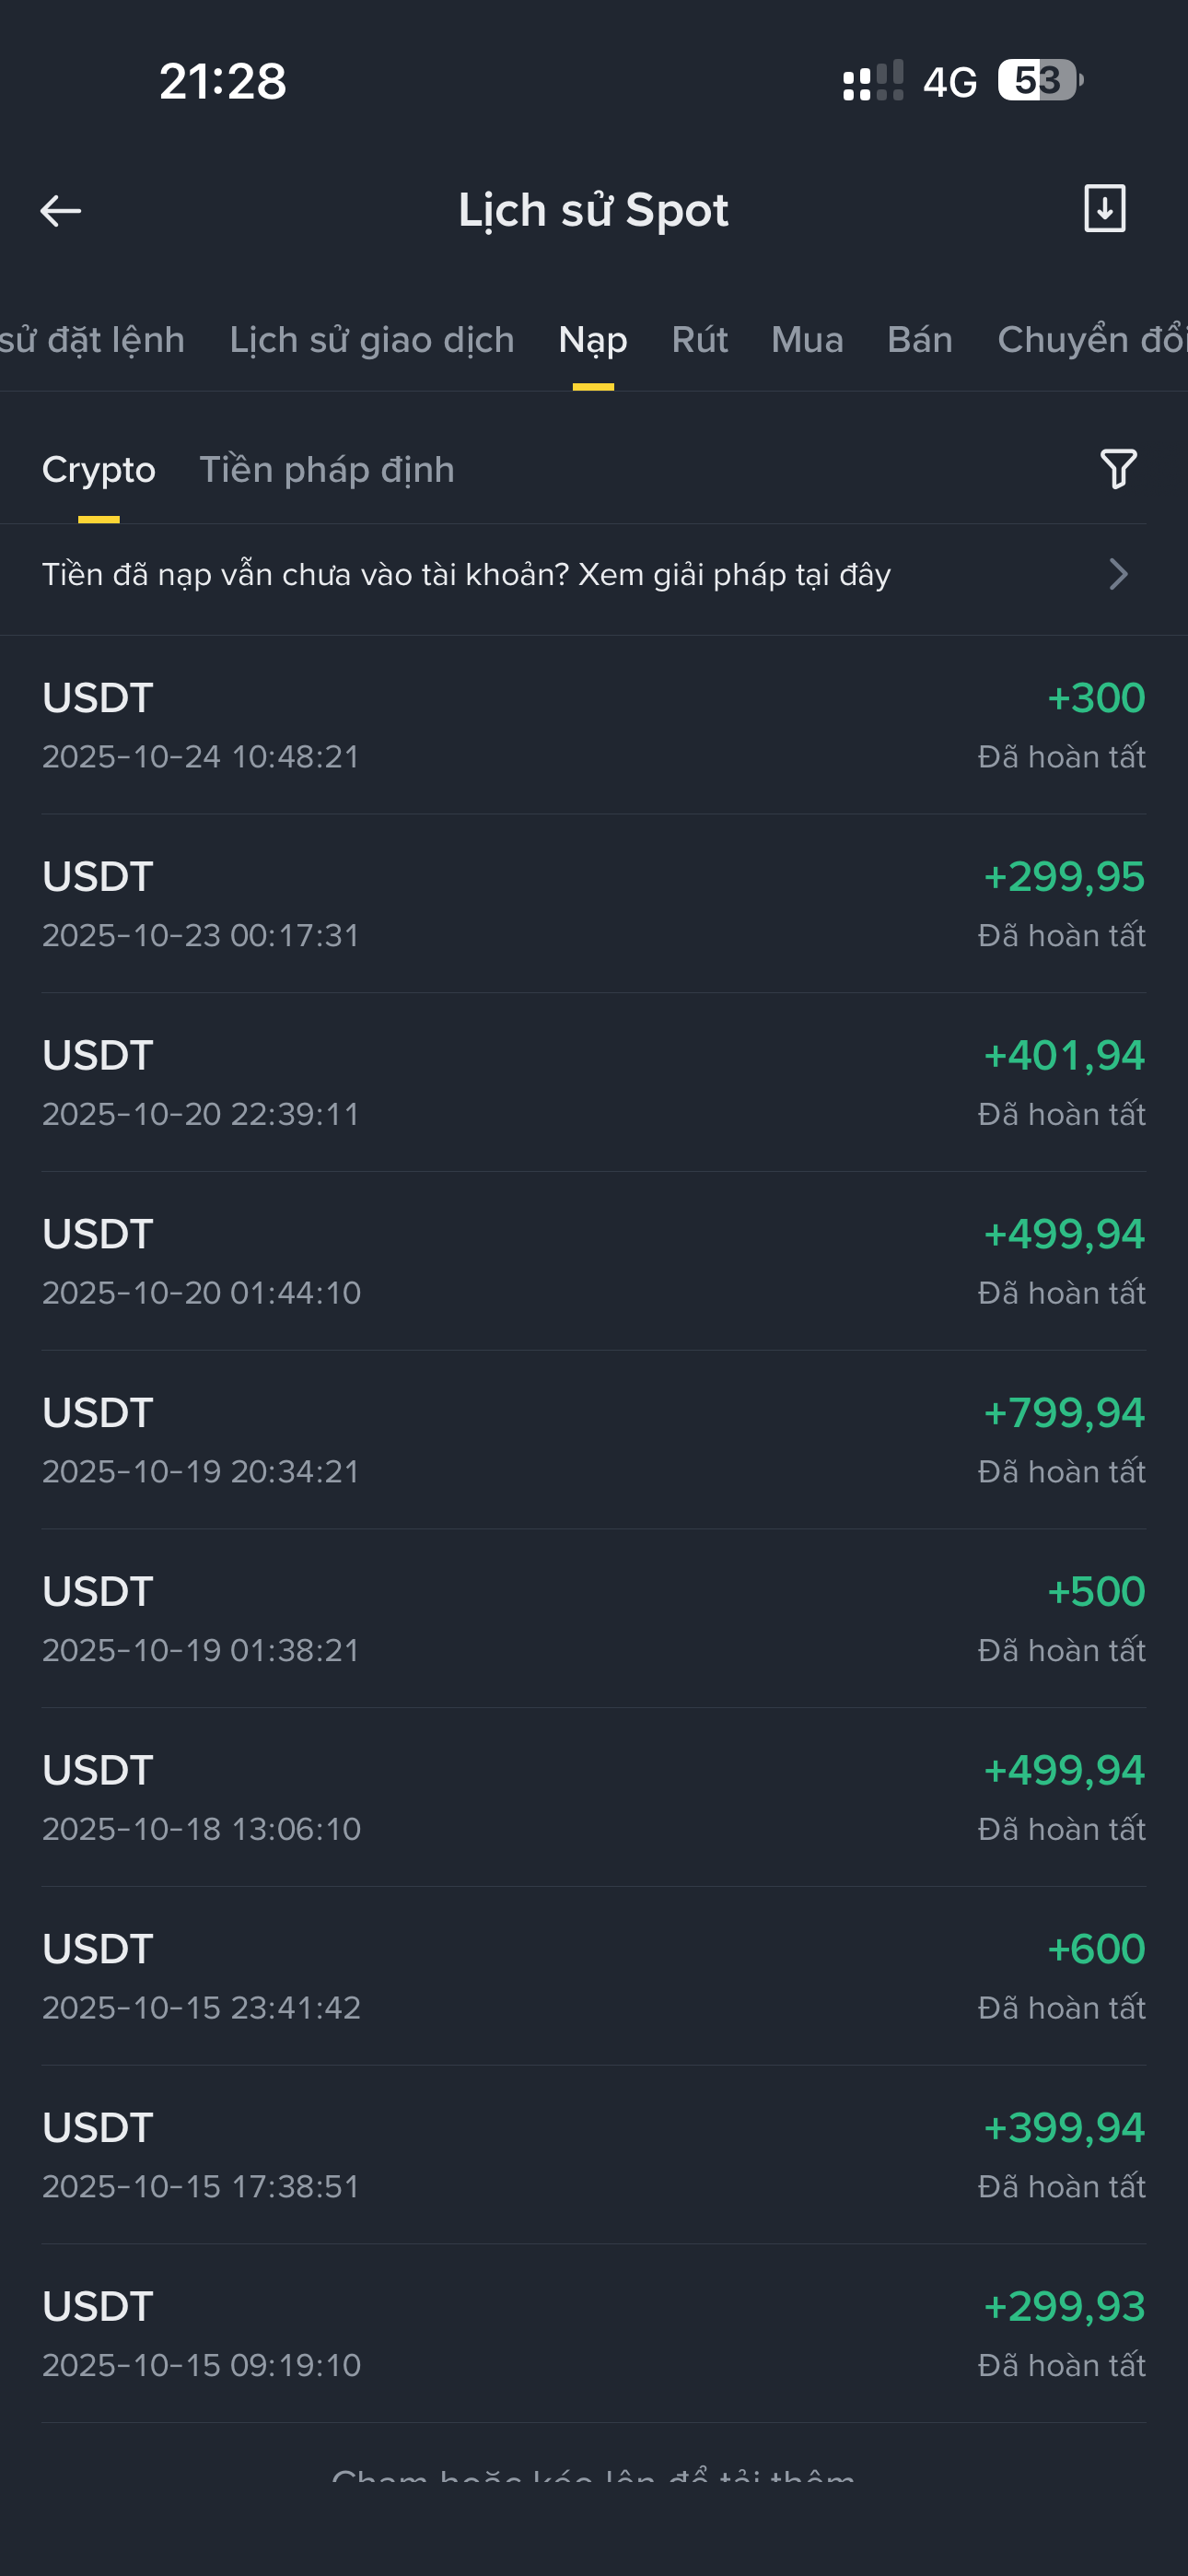Open the Bán tab

click(x=919, y=340)
